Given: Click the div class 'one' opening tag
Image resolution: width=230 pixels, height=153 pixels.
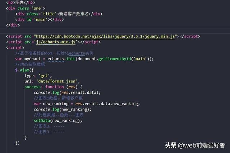Looking at the screenshot, I should (26, 8).
